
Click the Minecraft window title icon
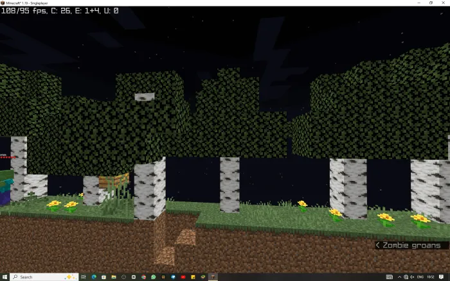tap(3, 3)
